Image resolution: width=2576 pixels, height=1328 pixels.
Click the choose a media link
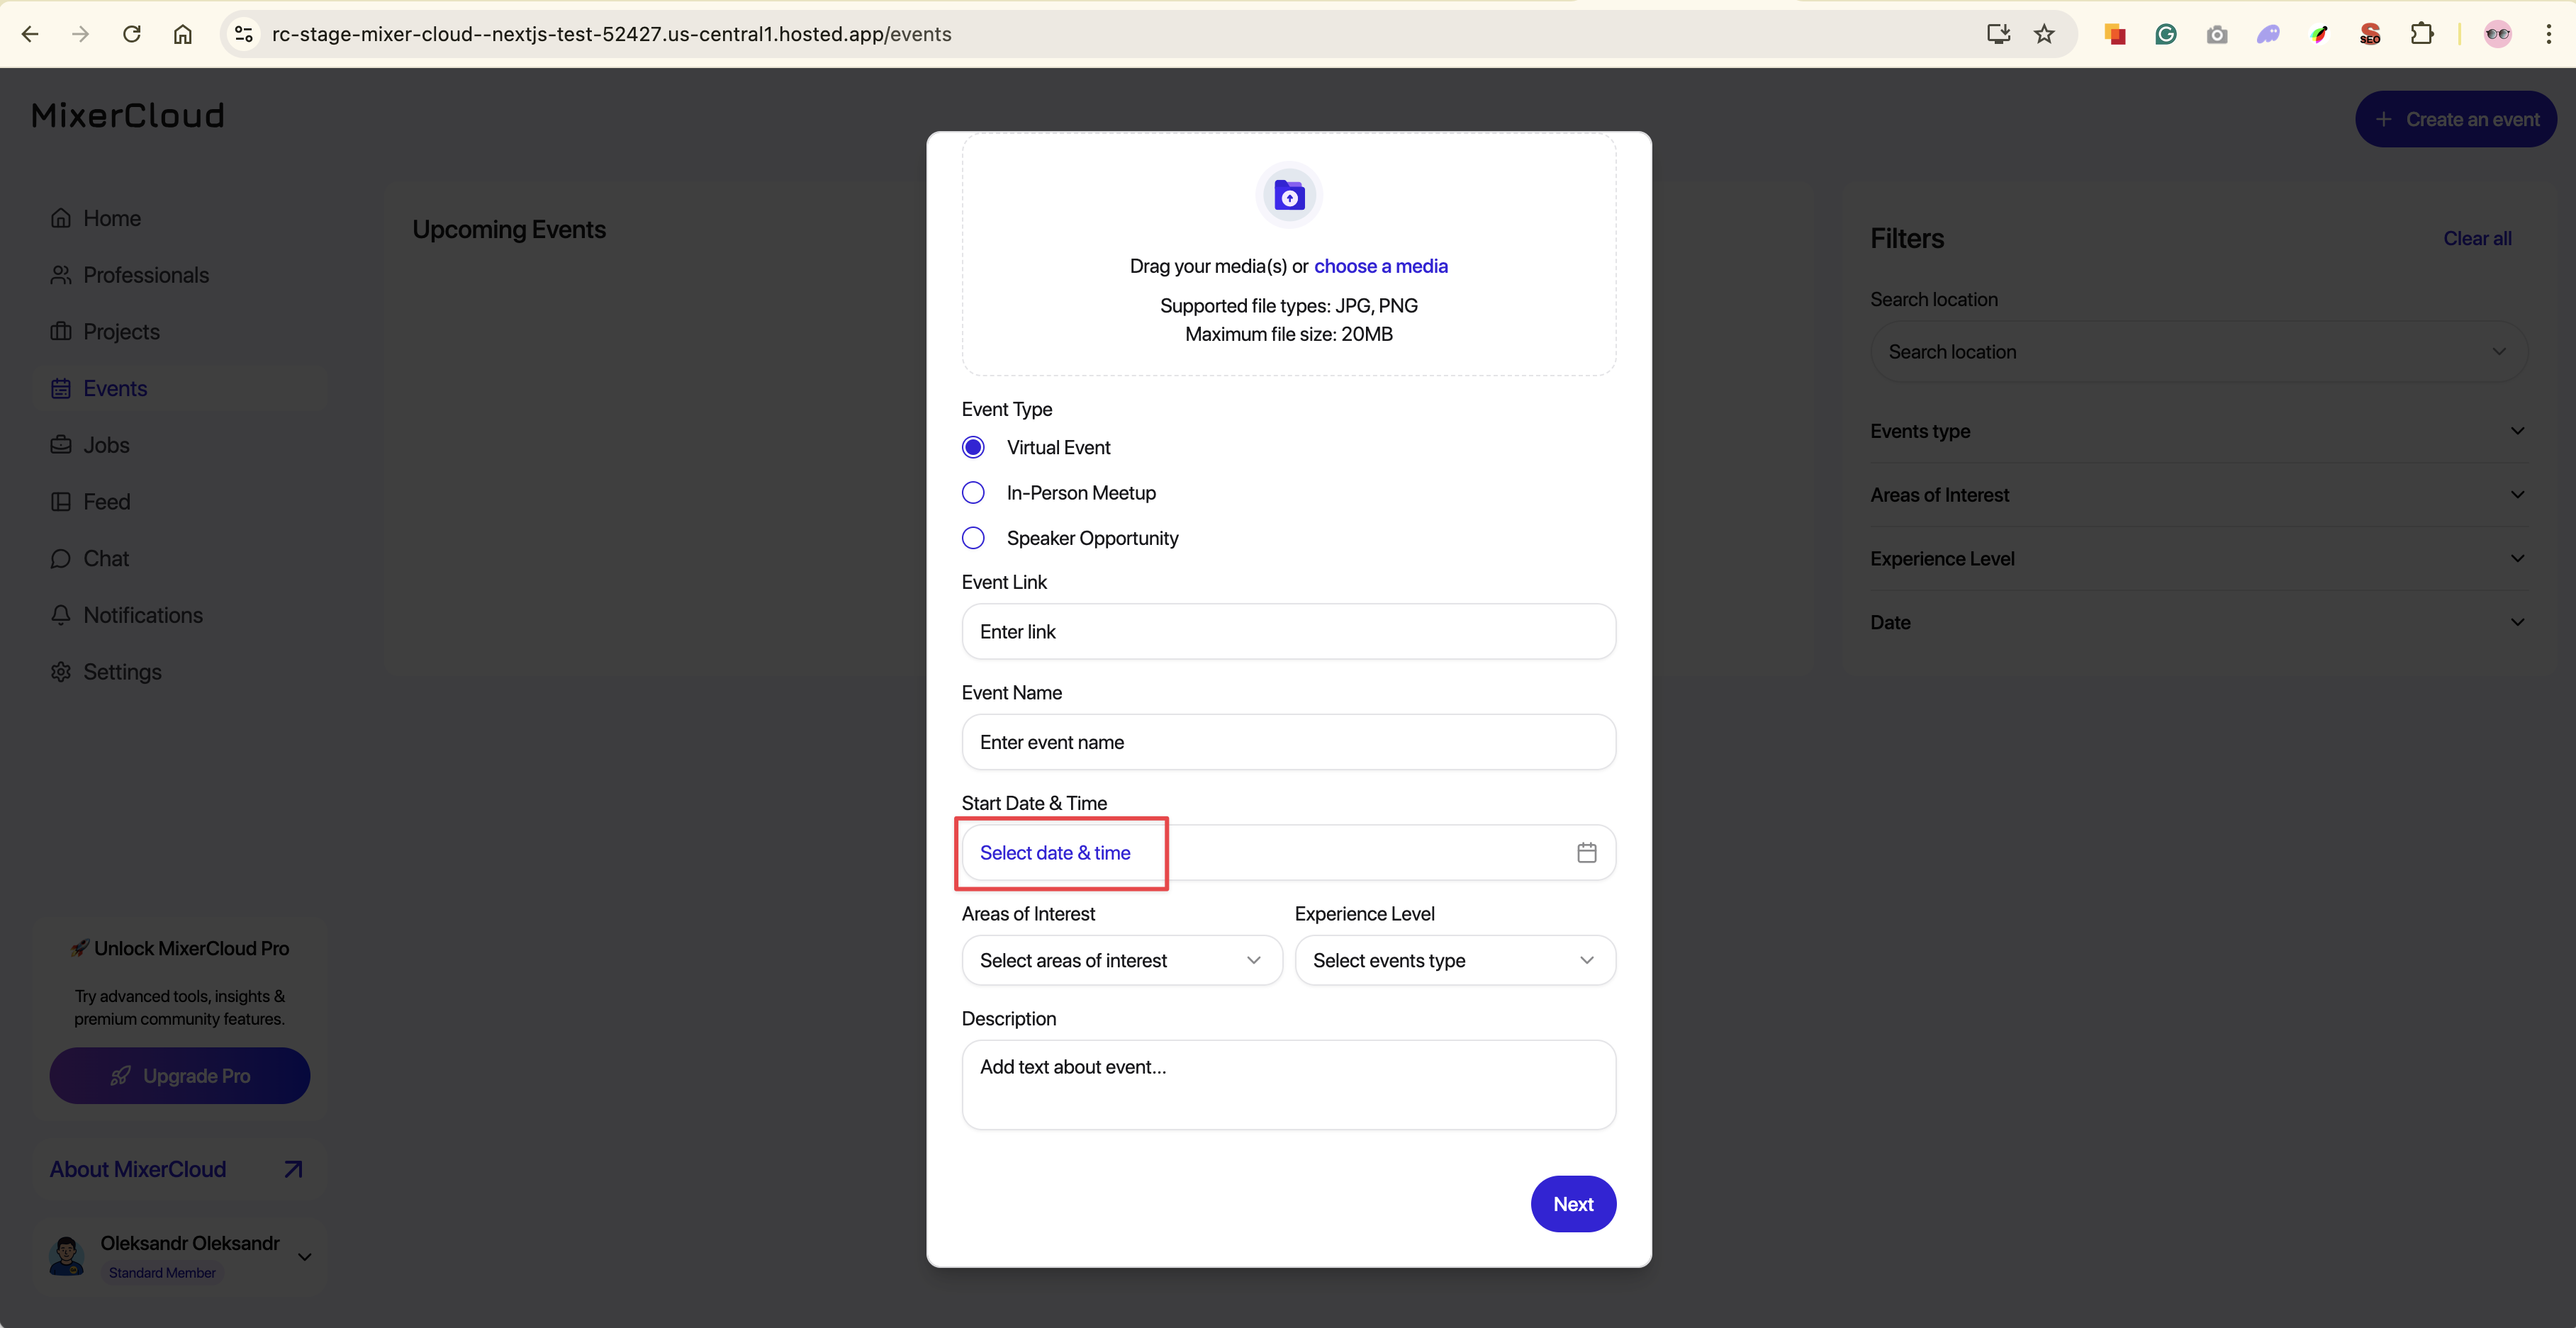coord(1380,266)
